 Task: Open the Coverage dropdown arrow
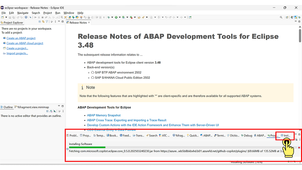(x=127, y=17)
